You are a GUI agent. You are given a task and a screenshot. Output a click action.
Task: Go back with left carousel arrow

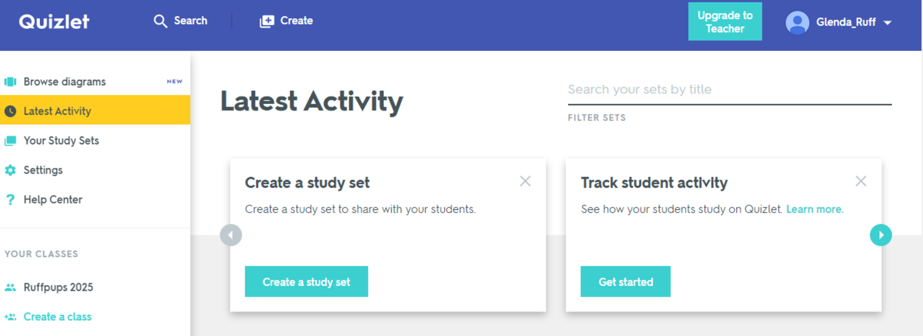tap(231, 235)
